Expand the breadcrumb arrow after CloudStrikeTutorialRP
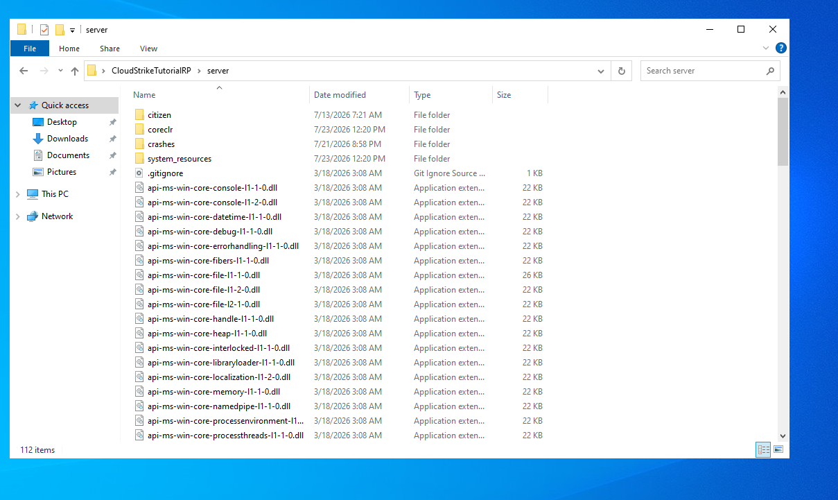This screenshot has width=838, height=500. coord(199,71)
